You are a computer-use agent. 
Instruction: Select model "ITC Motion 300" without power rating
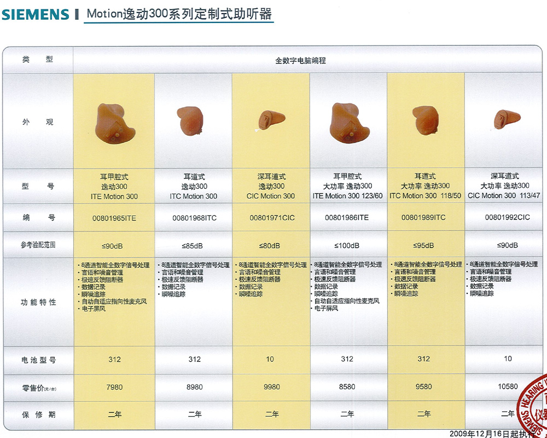[193, 197]
